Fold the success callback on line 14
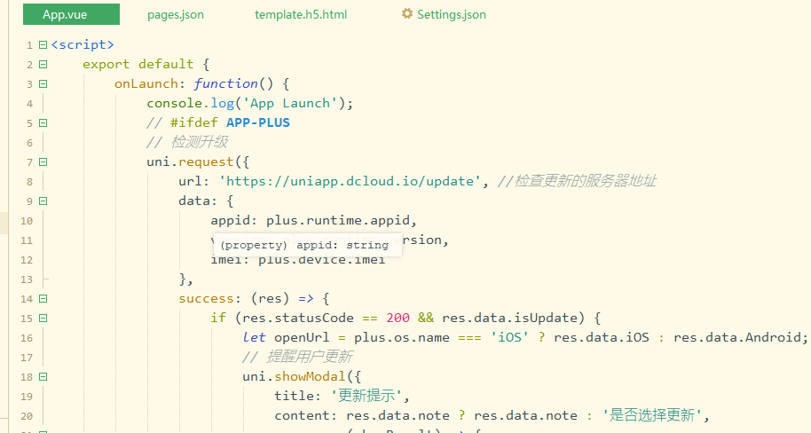Screen dimensions: 811x433 [42, 298]
